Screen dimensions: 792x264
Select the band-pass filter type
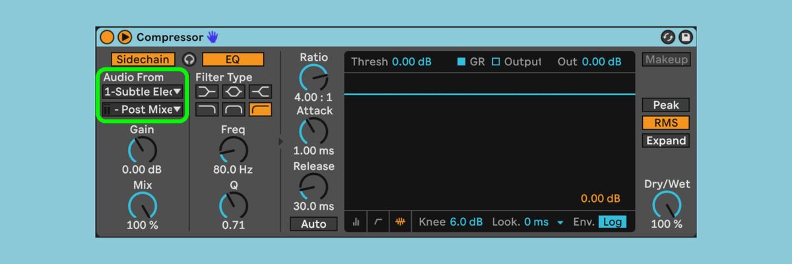(234, 110)
